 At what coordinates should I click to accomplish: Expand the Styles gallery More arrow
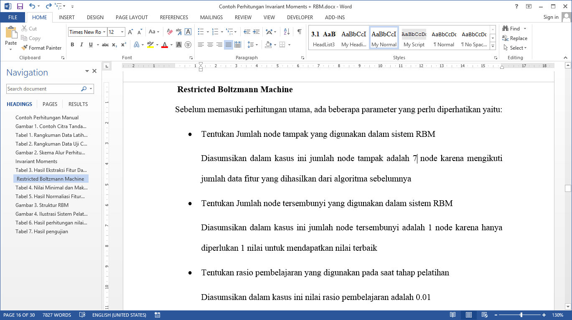click(493, 45)
